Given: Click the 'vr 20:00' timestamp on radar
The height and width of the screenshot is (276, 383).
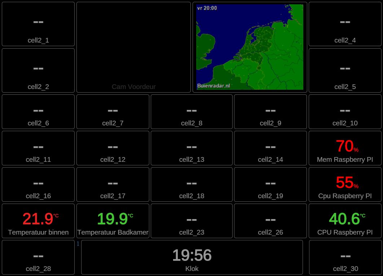Looking at the screenshot, I should 207,8.
